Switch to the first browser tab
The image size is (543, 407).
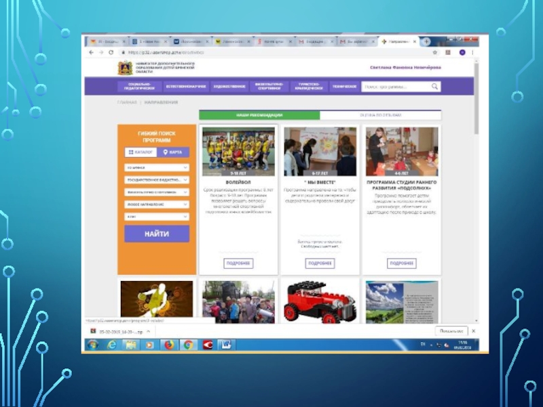tap(107, 41)
